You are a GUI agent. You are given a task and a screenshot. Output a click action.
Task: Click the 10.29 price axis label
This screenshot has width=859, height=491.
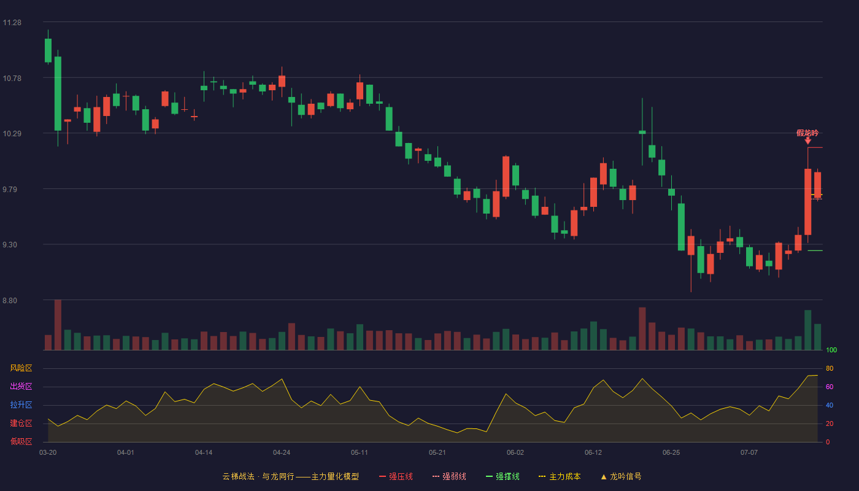12,134
